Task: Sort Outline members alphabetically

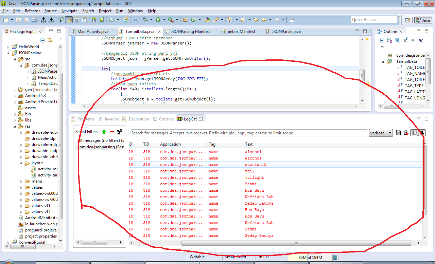Action: pos(389,40)
